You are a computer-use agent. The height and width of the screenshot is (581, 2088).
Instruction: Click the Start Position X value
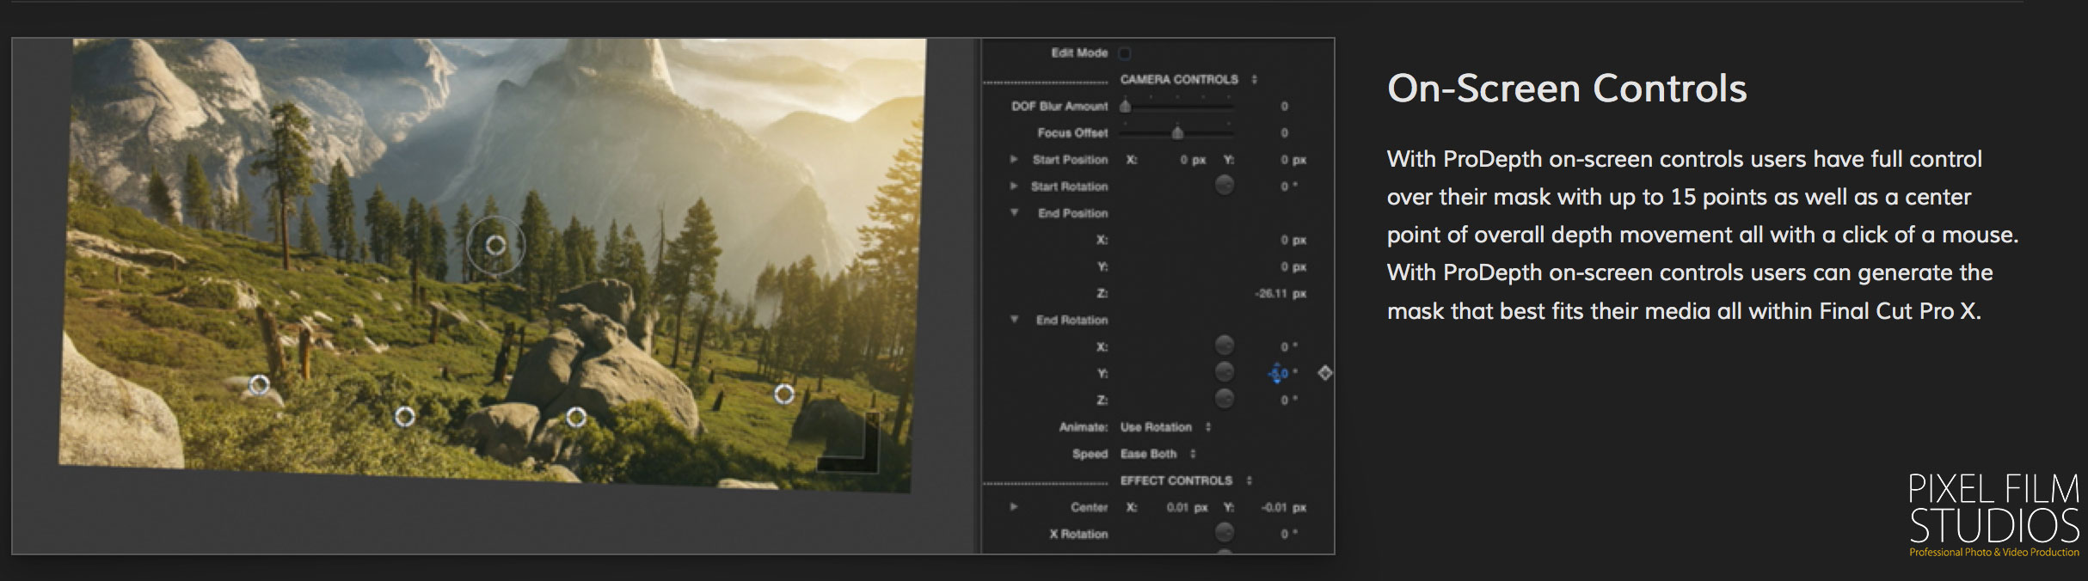1193,160
